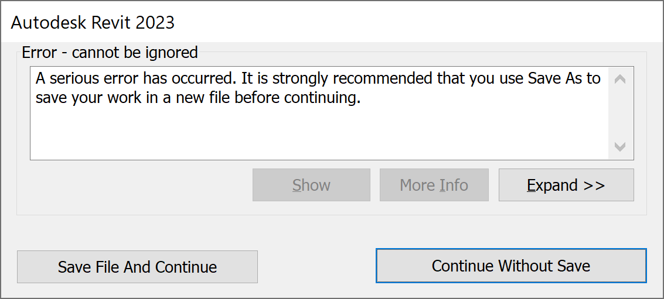Click the scroll down arrow in message box
Screen dimensions: 664x299
[x=621, y=146]
